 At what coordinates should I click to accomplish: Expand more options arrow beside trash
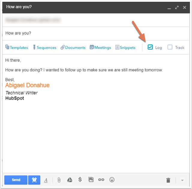click(182, 180)
